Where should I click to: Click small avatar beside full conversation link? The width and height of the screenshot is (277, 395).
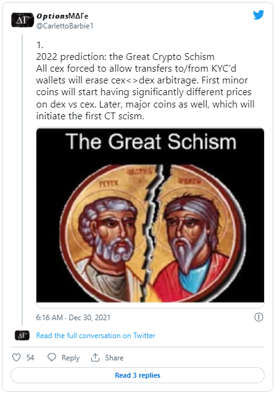(22, 336)
